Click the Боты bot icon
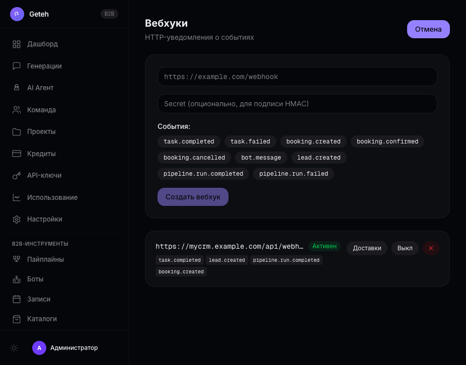This screenshot has width=466, height=365. (17, 279)
